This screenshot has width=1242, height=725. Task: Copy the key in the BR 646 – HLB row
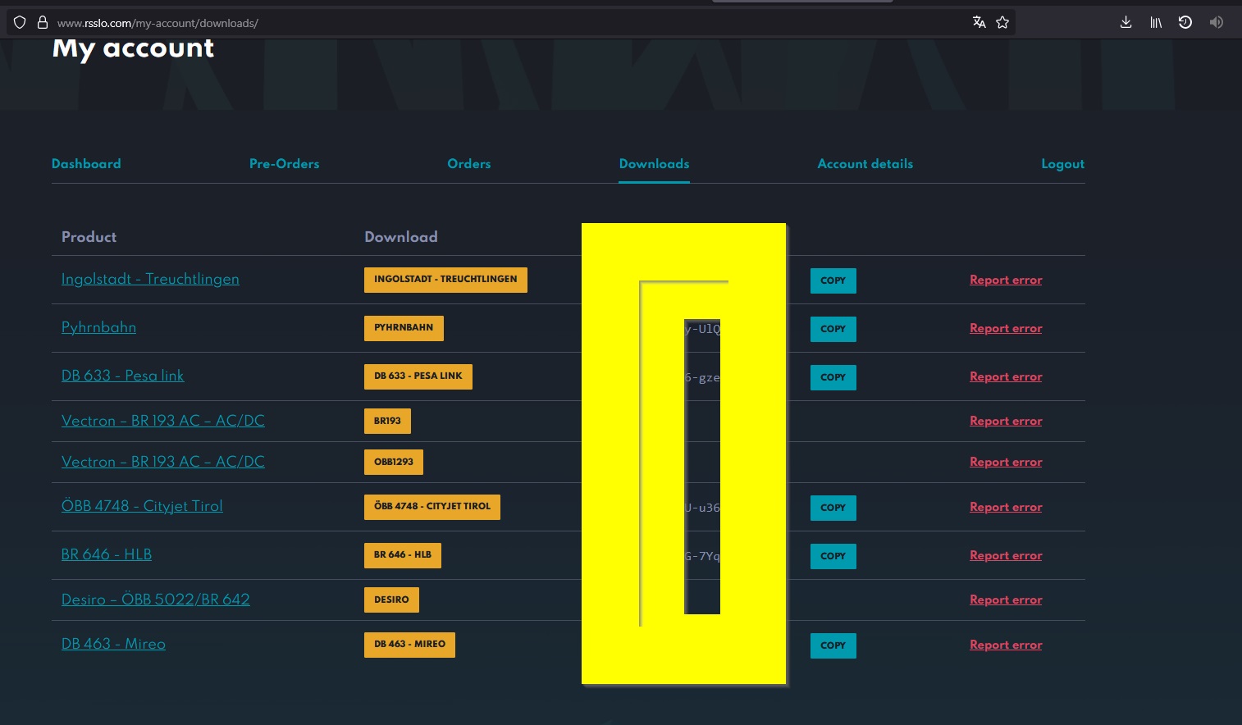[833, 556]
